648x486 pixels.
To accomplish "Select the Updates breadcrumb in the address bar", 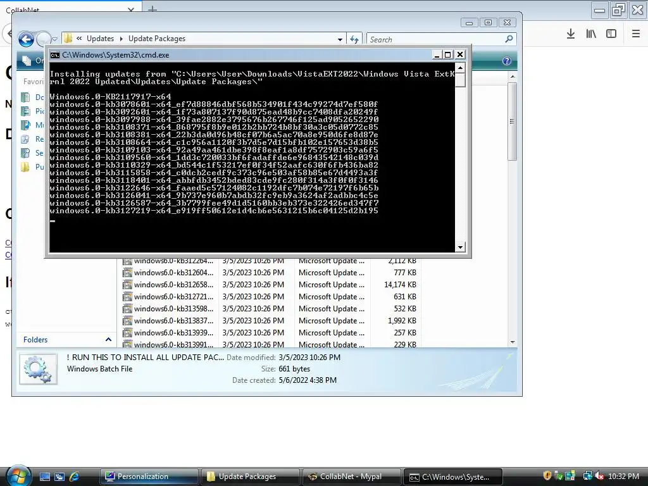I will coord(100,39).
